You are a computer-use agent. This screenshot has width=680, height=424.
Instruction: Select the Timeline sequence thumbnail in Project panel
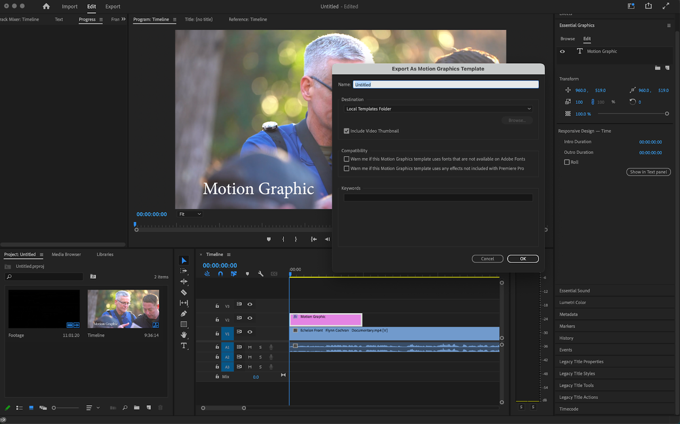tap(123, 309)
